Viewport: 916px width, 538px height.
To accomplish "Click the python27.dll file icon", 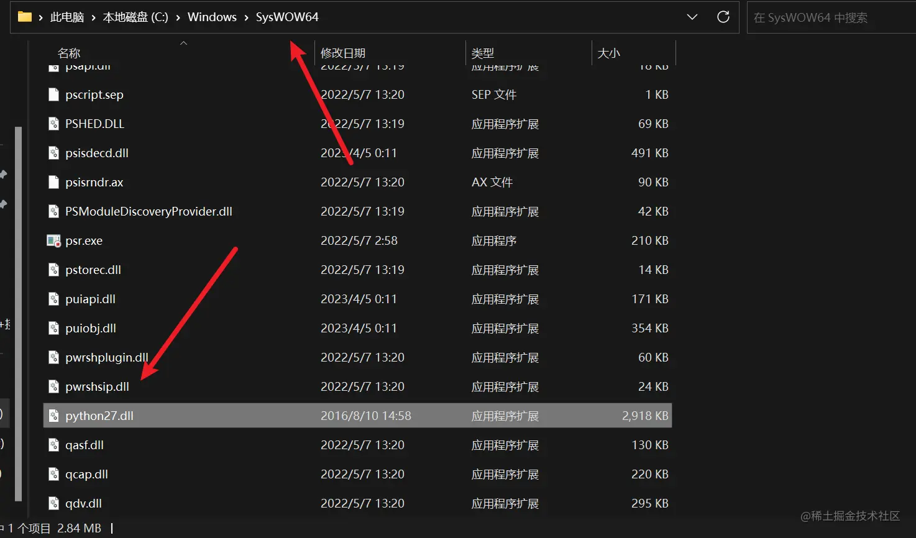I will (54, 416).
